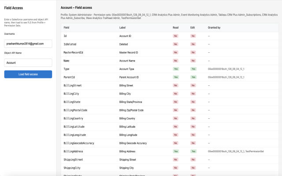
Task: Click the Granted by value for BillingAddress
Action: [x=236, y=151]
